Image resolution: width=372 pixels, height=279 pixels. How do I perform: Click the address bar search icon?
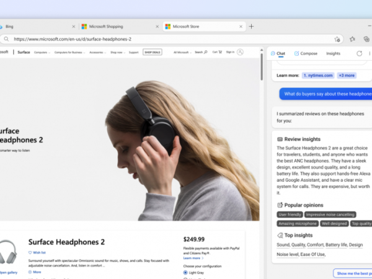click(x=6, y=39)
